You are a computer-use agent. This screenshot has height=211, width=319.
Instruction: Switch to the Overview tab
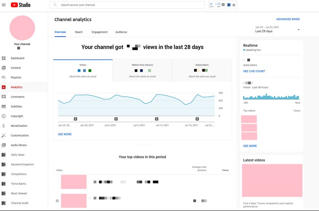coord(60,32)
